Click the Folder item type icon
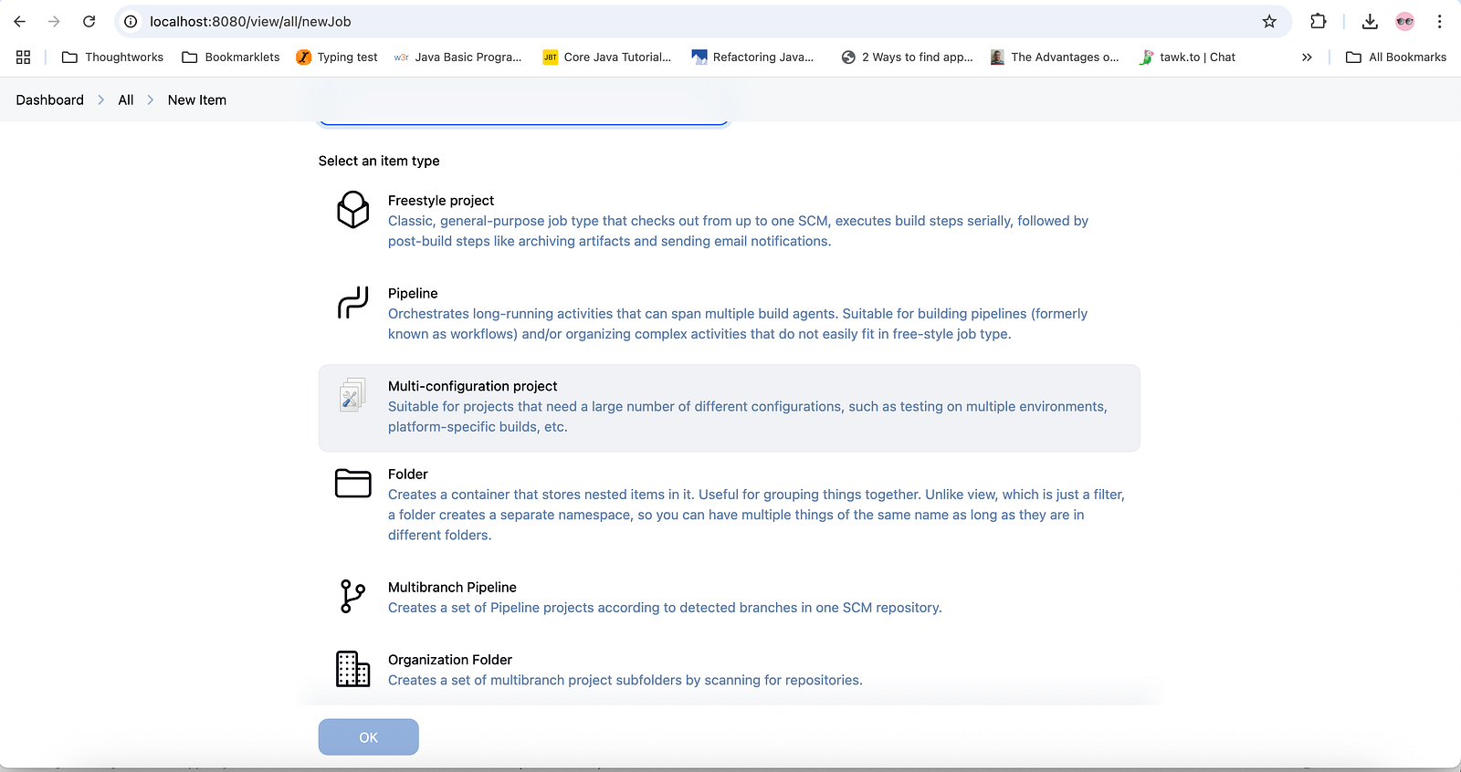The height and width of the screenshot is (772, 1461). pyautogui.click(x=353, y=484)
